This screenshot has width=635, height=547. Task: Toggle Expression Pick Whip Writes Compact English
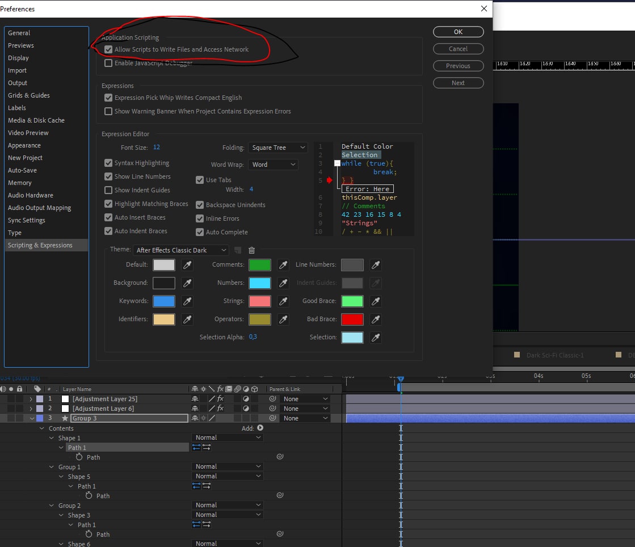(108, 98)
